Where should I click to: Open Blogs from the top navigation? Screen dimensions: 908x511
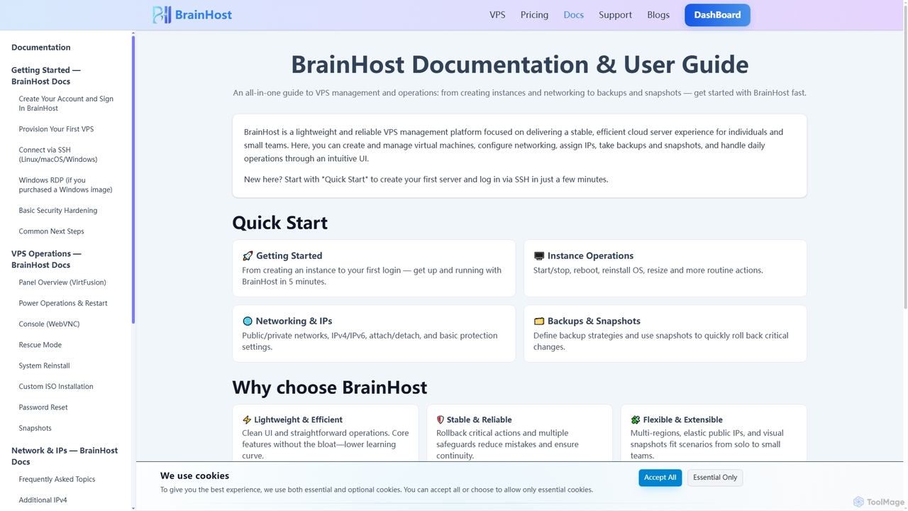point(658,15)
